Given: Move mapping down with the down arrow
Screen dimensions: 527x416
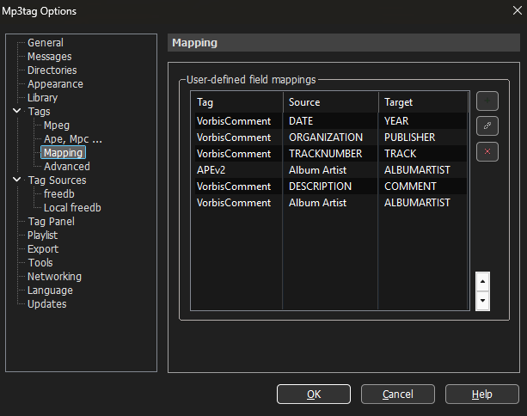Looking at the screenshot, I should click(x=482, y=301).
